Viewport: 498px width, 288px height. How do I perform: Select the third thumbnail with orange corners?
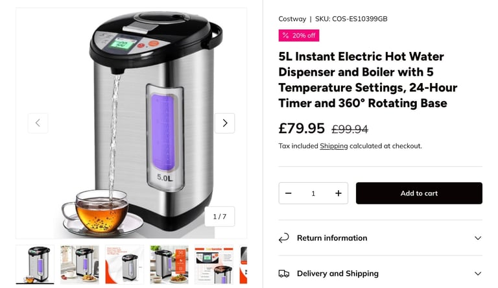[x=124, y=265]
